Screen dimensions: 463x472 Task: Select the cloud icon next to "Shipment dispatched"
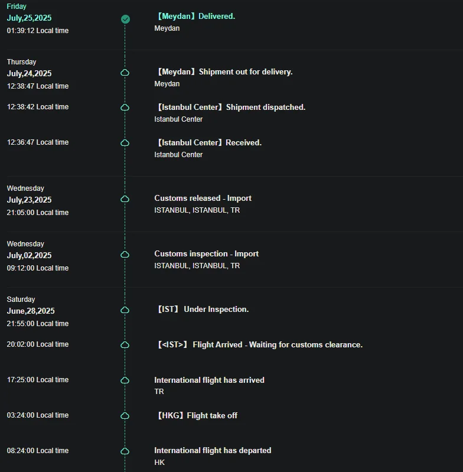pyautogui.click(x=125, y=108)
